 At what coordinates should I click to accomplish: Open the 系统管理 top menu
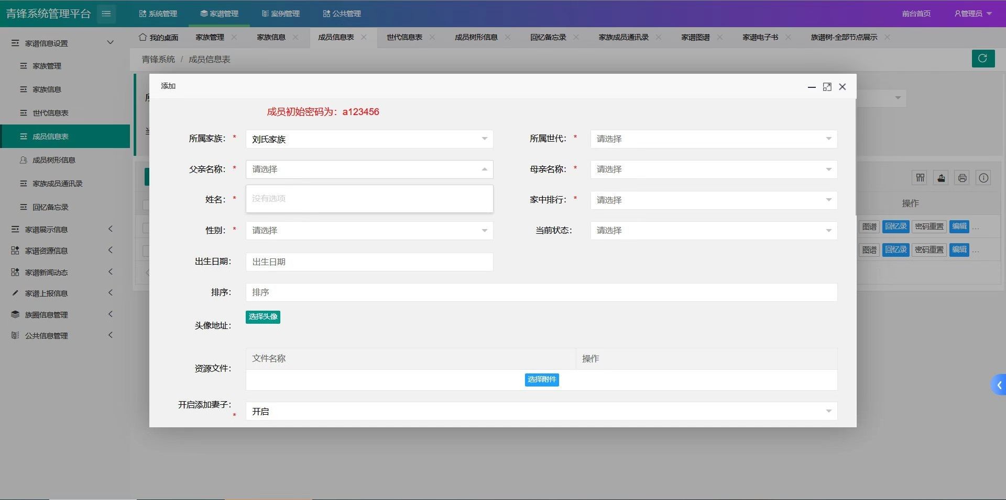click(x=158, y=14)
